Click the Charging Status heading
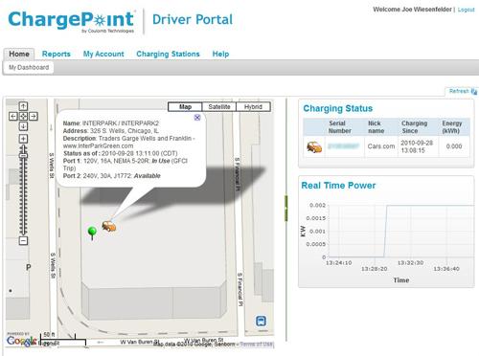 pyautogui.click(x=338, y=108)
